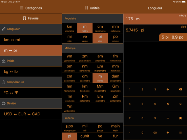Viewport: 187px width, 140px height.
Task: Select dam décamètre unit
Action: pos(116,78)
